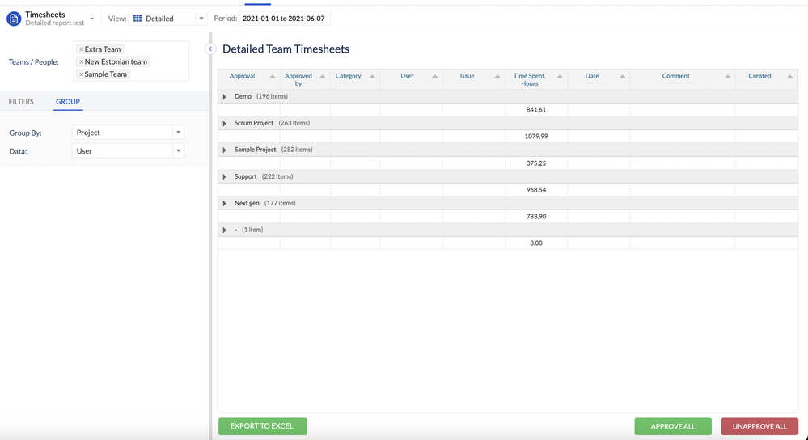The height and width of the screenshot is (440, 808).
Task: Click the UNAPPROVE ALL button
Action: click(x=759, y=426)
